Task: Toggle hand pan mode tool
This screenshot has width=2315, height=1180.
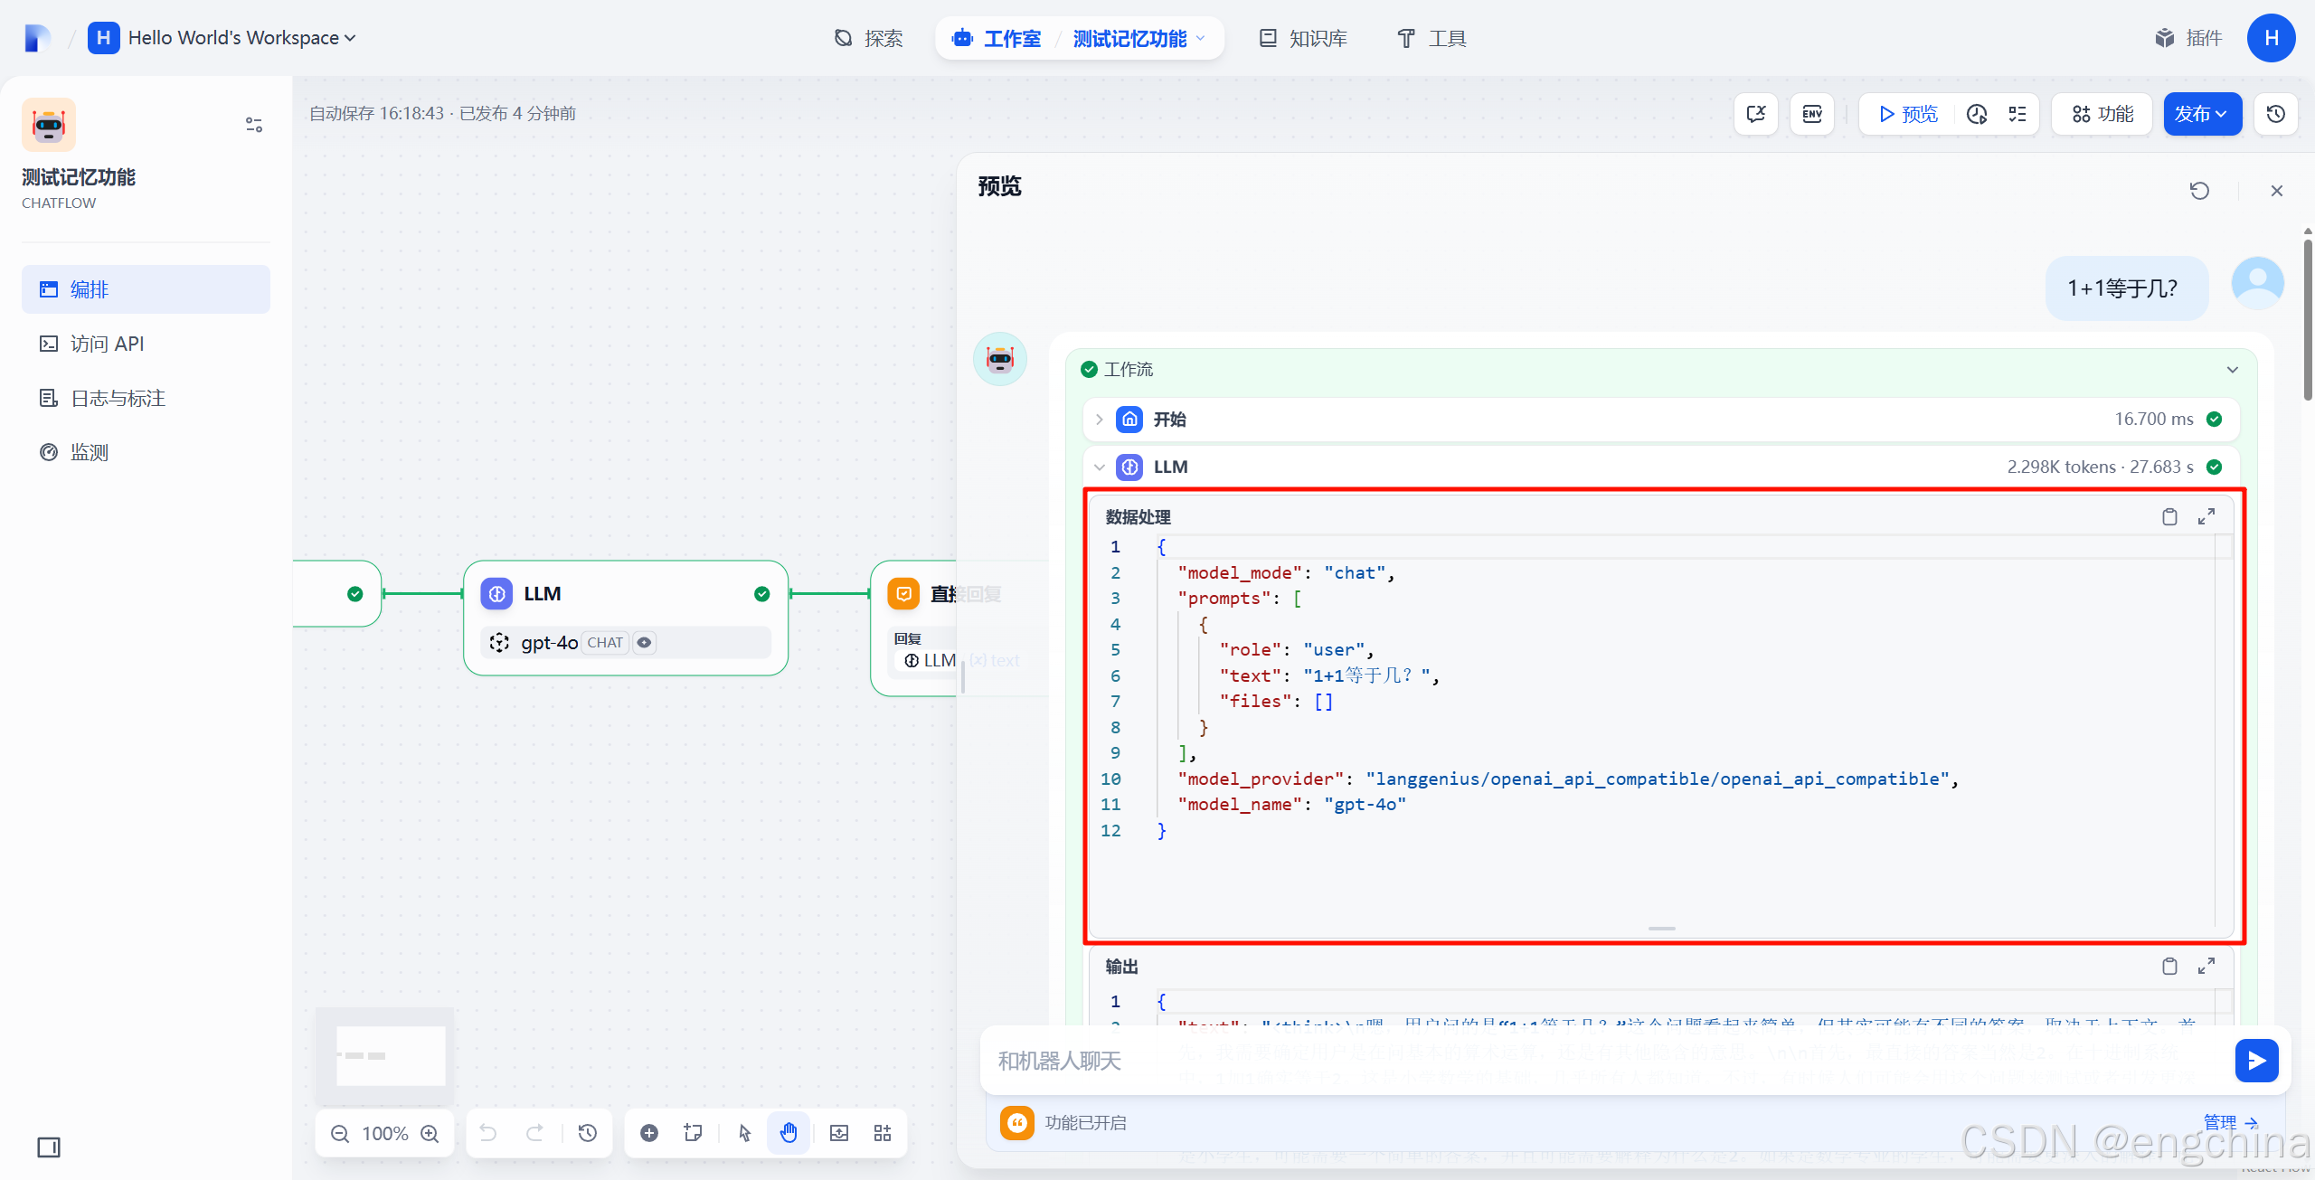Action: [789, 1133]
